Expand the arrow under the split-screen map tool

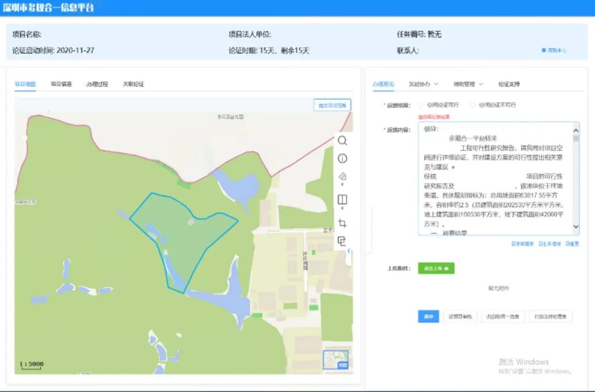pyautogui.click(x=342, y=208)
